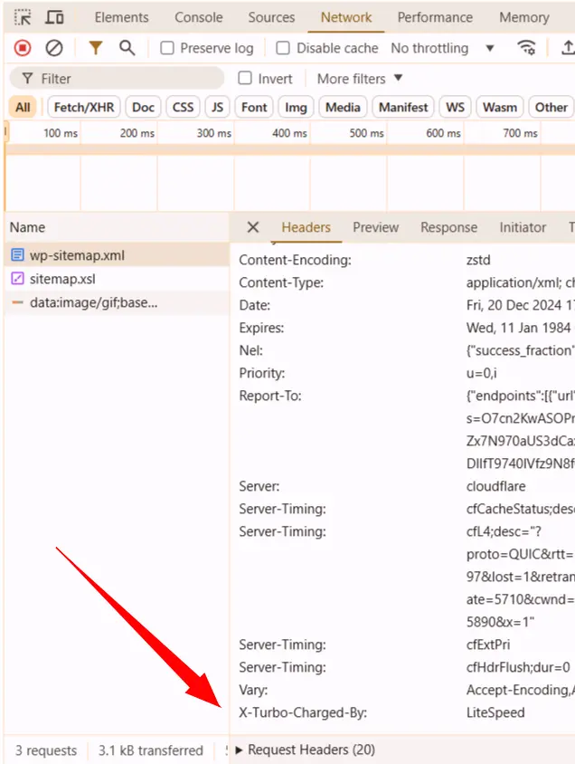Activate the inspect element picker icon
Image resolution: width=575 pixels, height=764 pixels.
[x=23, y=17]
